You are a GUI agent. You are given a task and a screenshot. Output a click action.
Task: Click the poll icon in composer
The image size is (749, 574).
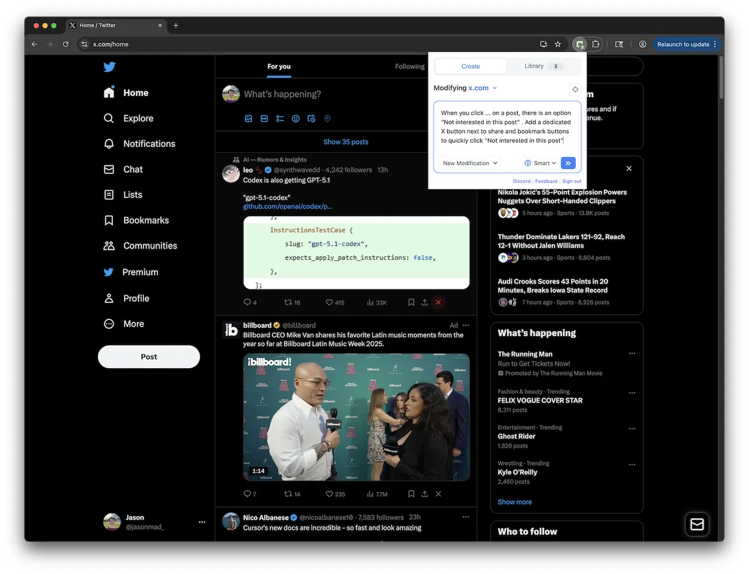click(x=280, y=119)
